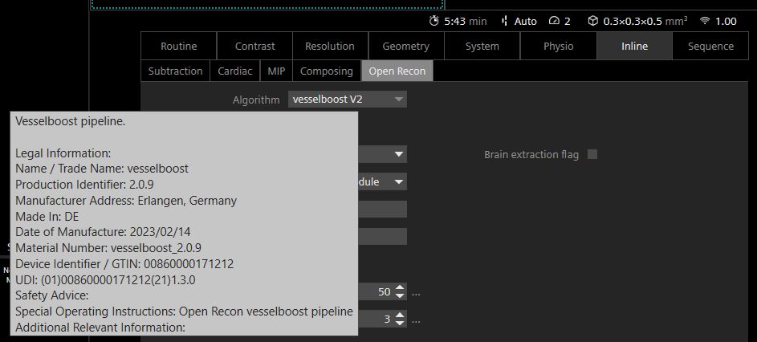Click the 'Manufacturer Address: Erlangen, Germany' line
The width and height of the screenshot is (757, 342).
pyautogui.click(x=126, y=201)
